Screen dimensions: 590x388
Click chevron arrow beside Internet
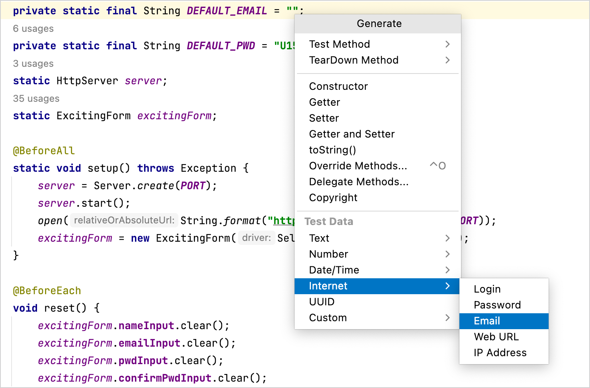pos(447,286)
